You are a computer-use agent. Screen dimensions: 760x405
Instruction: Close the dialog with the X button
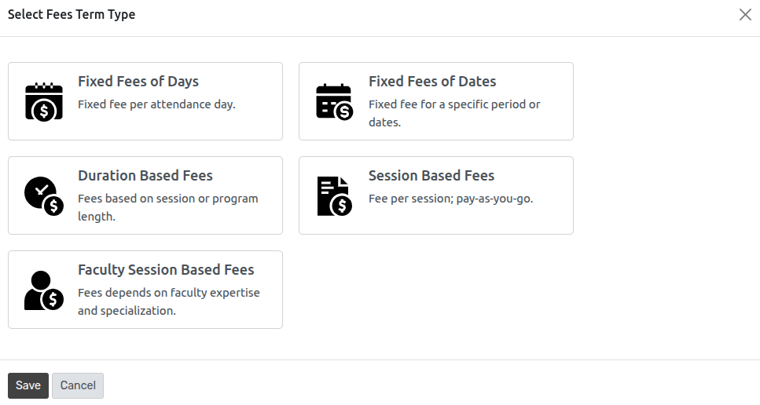745,14
